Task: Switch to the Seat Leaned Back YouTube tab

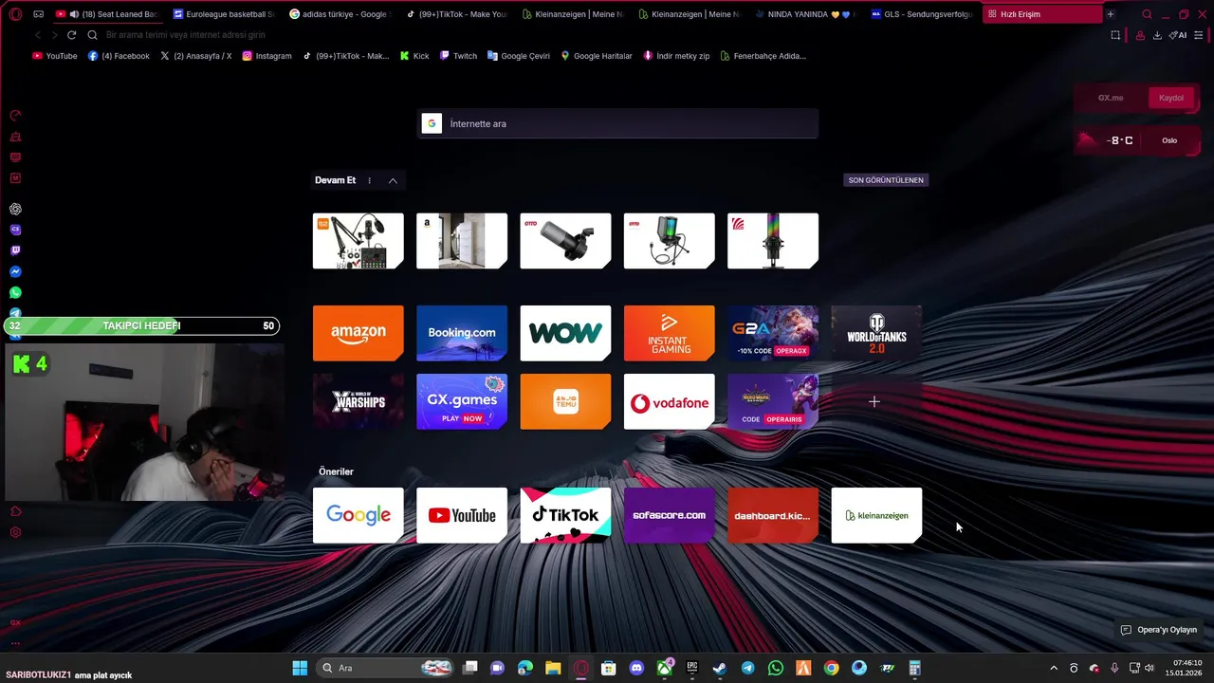Action: point(109,14)
